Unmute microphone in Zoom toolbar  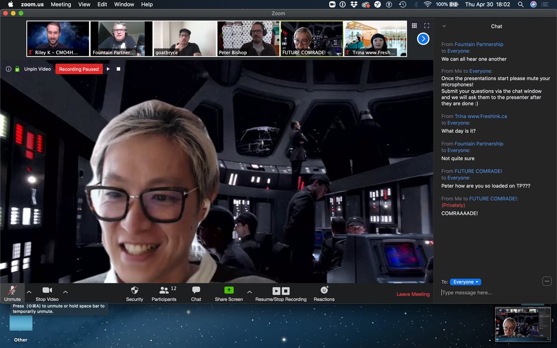point(13,293)
